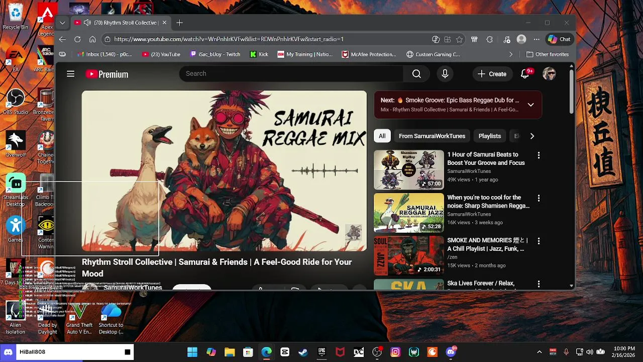Image resolution: width=643 pixels, height=362 pixels.
Task: Open (23) YouTube bookmark
Action: (161, 54)
